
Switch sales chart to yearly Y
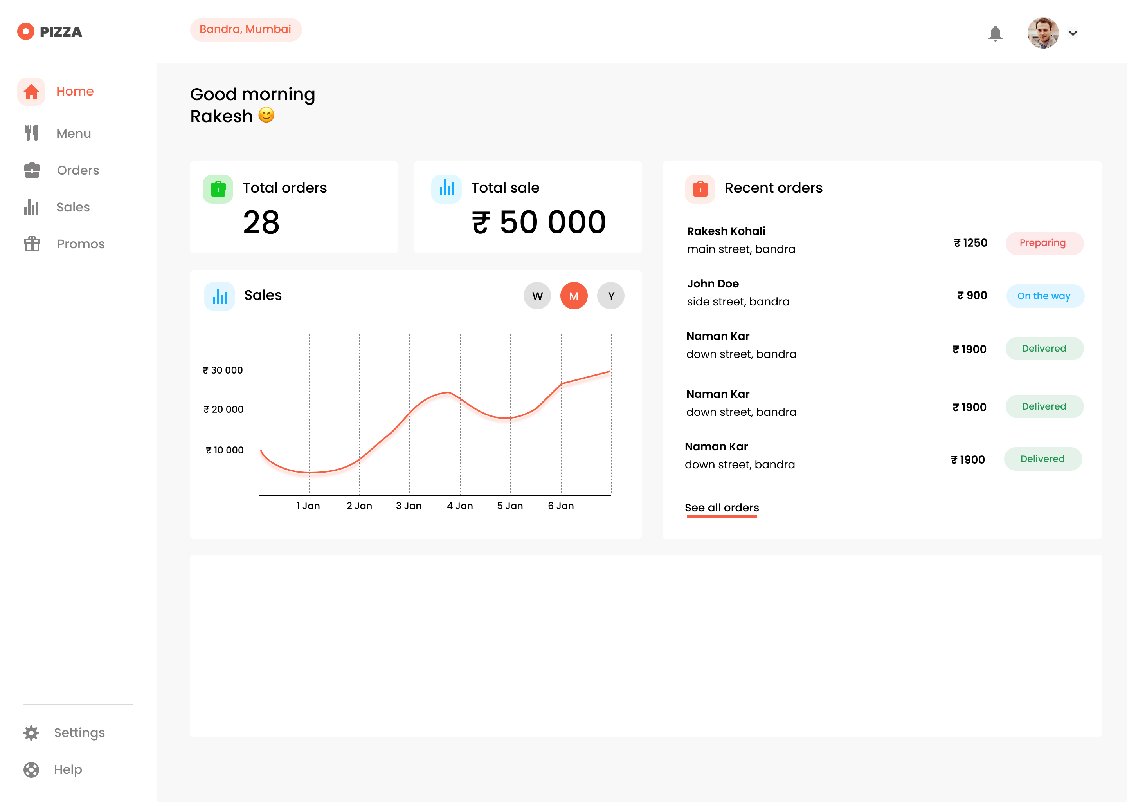(611, 296)
